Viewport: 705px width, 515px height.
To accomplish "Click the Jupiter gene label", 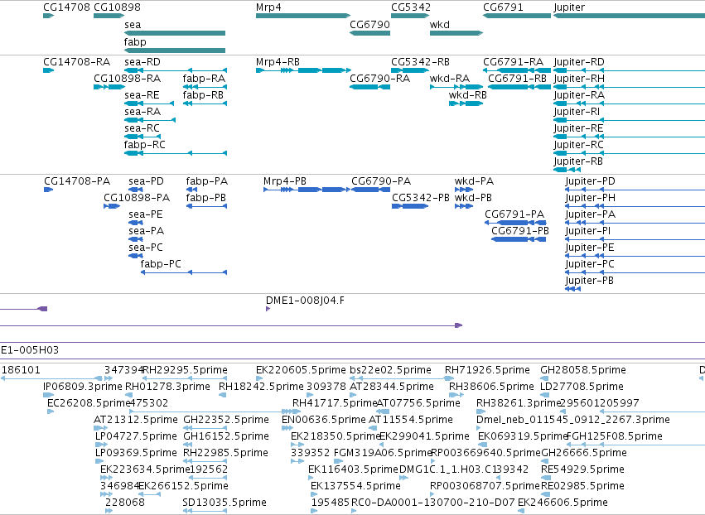I will click(569, 7).
